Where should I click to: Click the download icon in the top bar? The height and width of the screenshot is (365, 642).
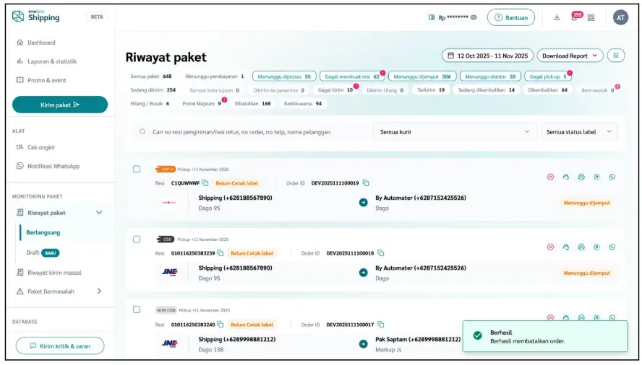557,18
